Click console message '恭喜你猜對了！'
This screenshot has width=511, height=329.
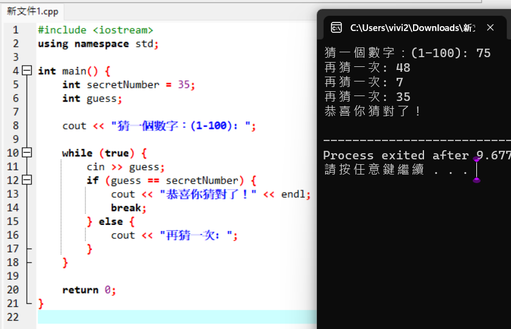click(372, 111)
